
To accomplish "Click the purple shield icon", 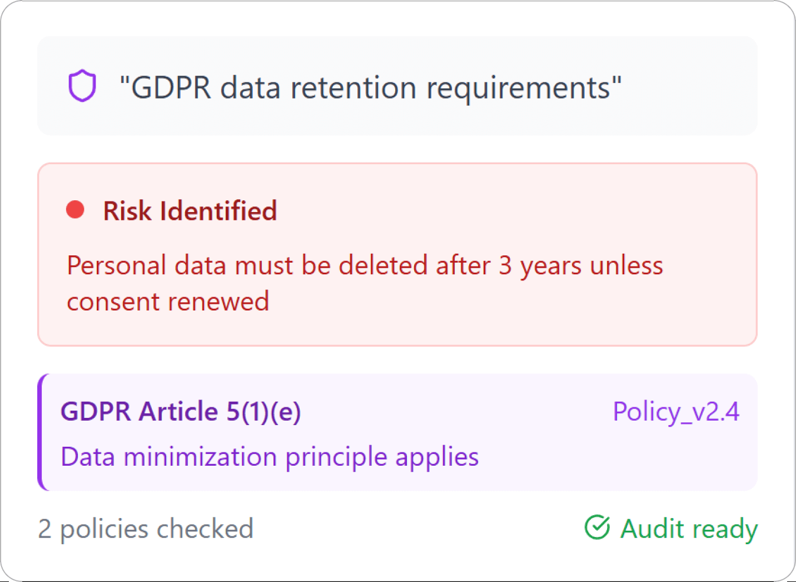I will pyautogui.click(x=82, y=86).
